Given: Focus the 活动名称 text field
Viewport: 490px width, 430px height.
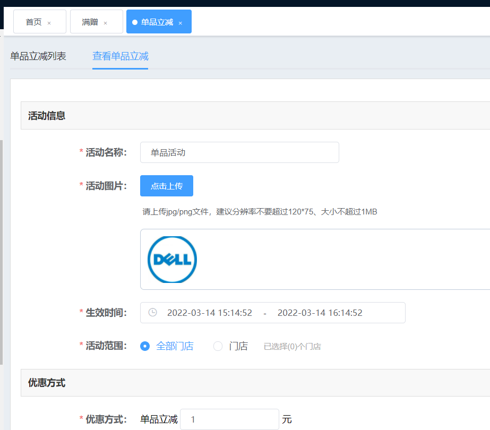Looking at the screenshot, I should coord(239,152).
